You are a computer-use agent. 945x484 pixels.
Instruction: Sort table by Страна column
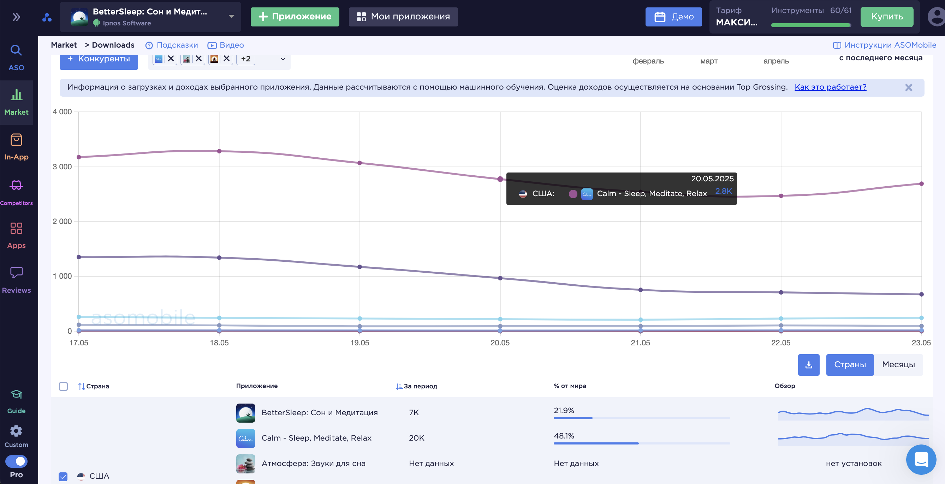click(x=94, y=387)
